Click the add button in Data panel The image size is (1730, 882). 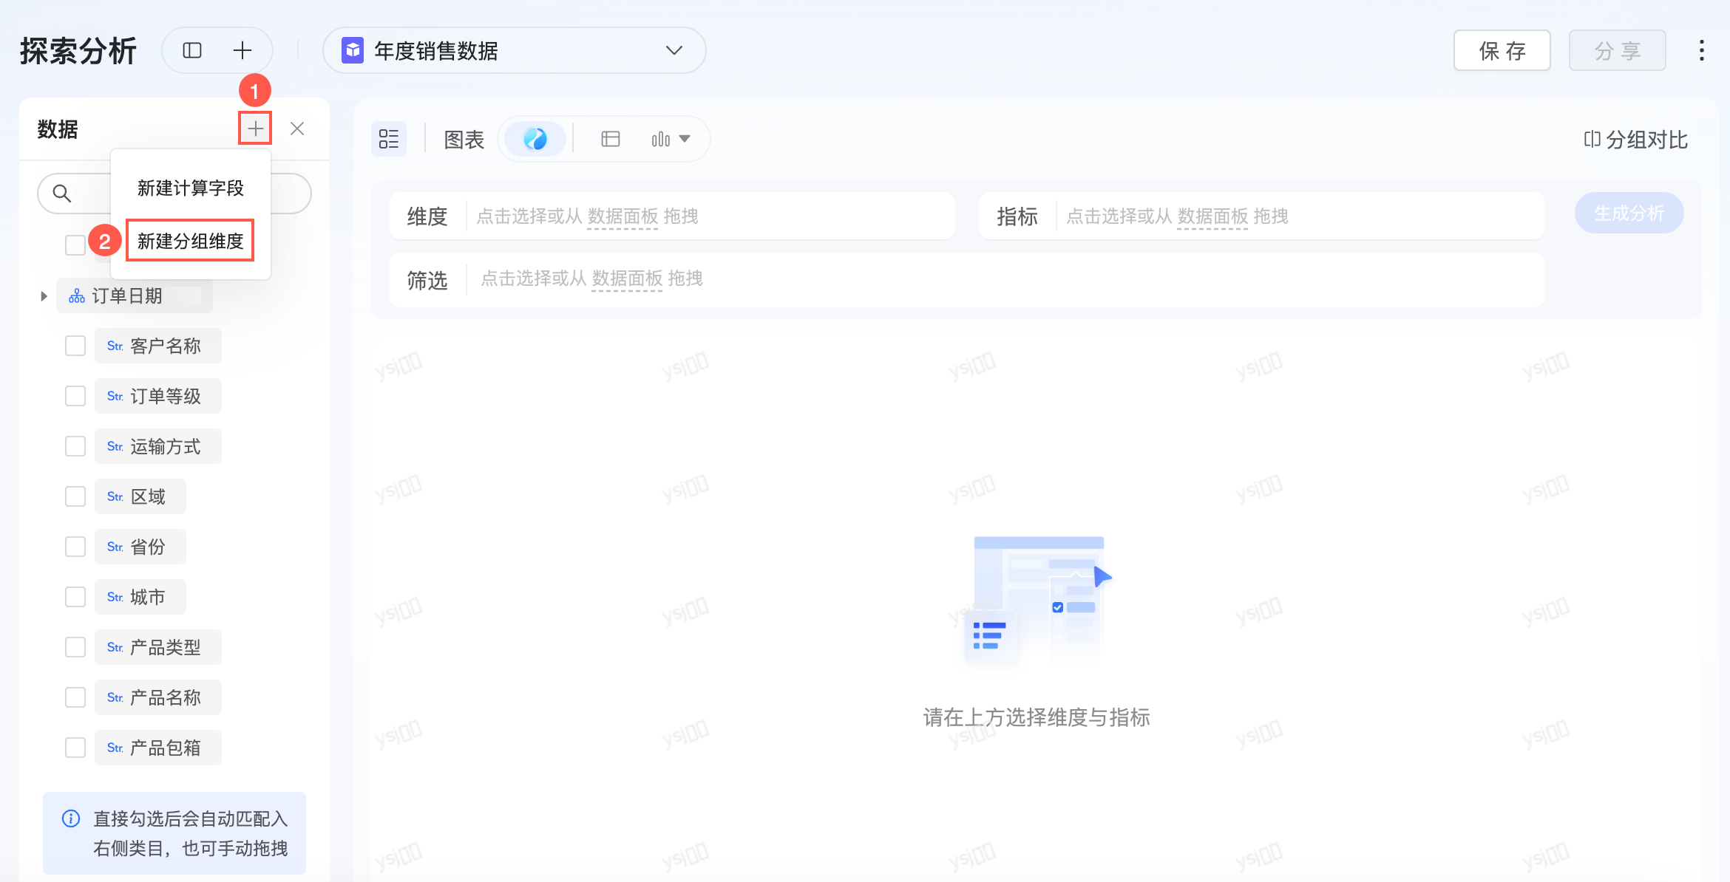point(255,129)
